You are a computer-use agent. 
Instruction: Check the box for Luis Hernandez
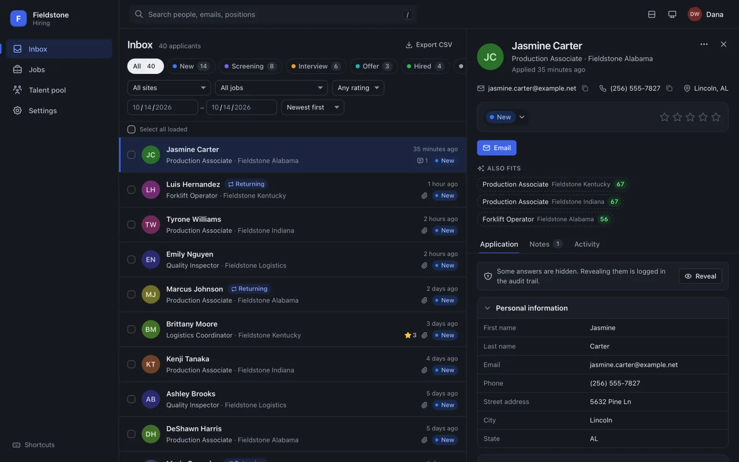click(131, 190)
